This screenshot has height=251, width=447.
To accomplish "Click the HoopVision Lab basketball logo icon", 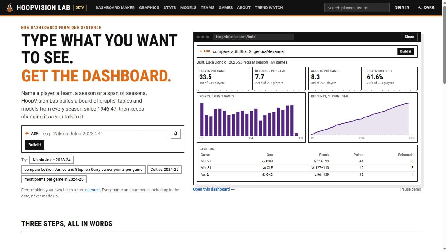I will 10,8.
